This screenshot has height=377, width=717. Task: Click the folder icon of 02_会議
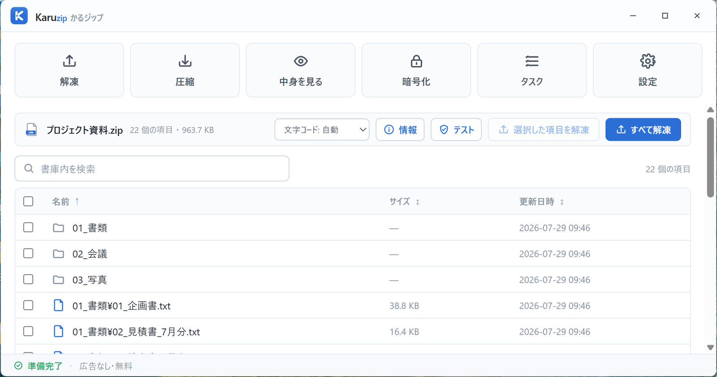click(58, 254)
